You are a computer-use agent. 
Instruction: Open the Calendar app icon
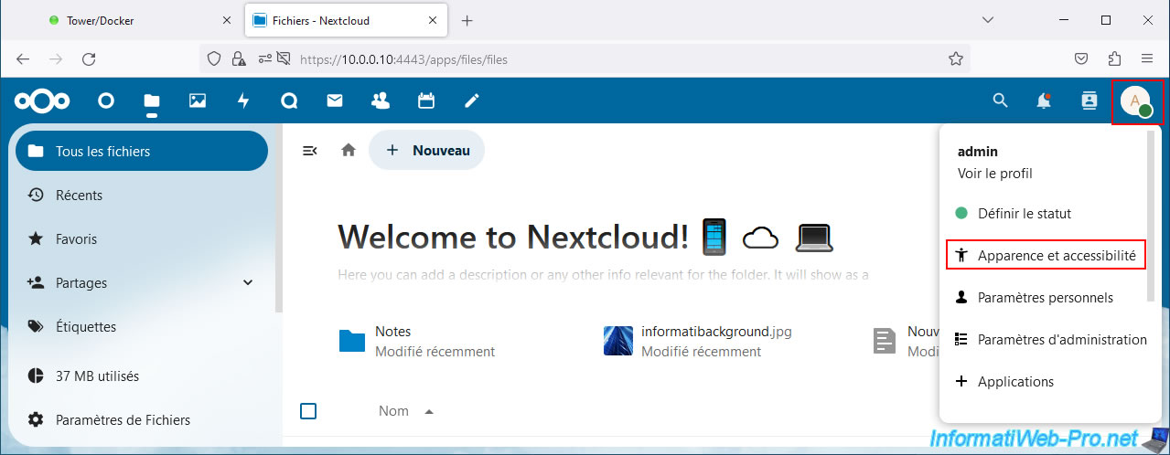[x=426, y=101]
